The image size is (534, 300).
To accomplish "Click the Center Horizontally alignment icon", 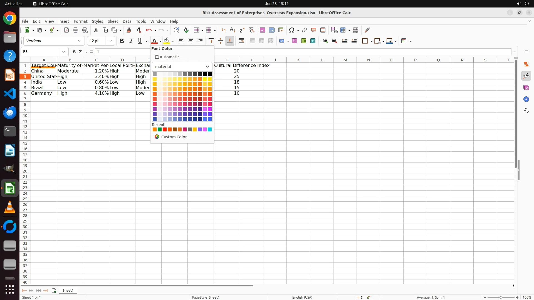I will [x=191, y=41].
